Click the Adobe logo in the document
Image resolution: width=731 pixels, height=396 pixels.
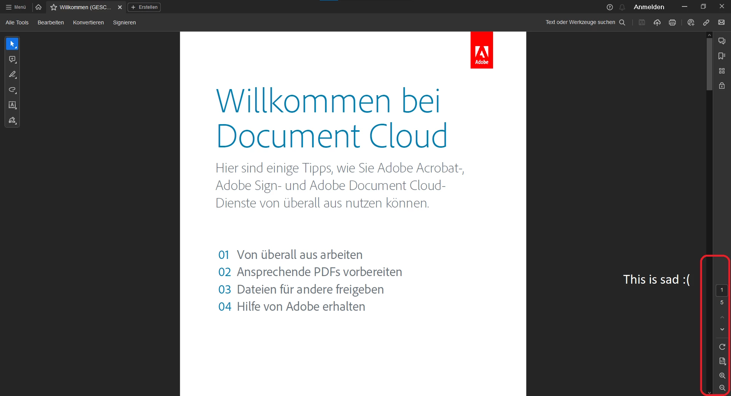pos(482,50)
